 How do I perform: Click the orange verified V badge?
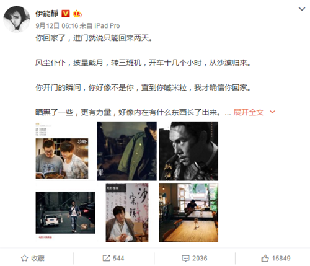66,14
